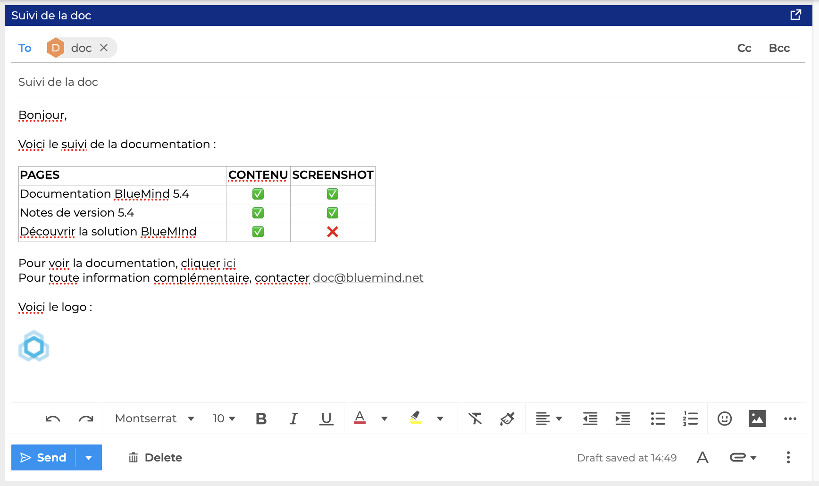Toggle Bold formatting
The width and height of the screenshot is (819, 486).
(261, 419)
